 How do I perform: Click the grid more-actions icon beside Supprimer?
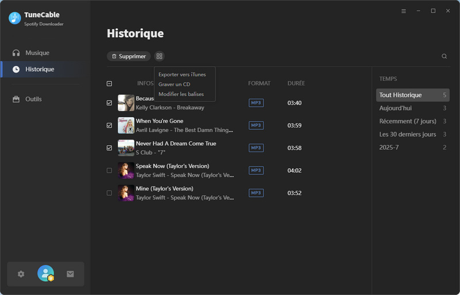159,56
